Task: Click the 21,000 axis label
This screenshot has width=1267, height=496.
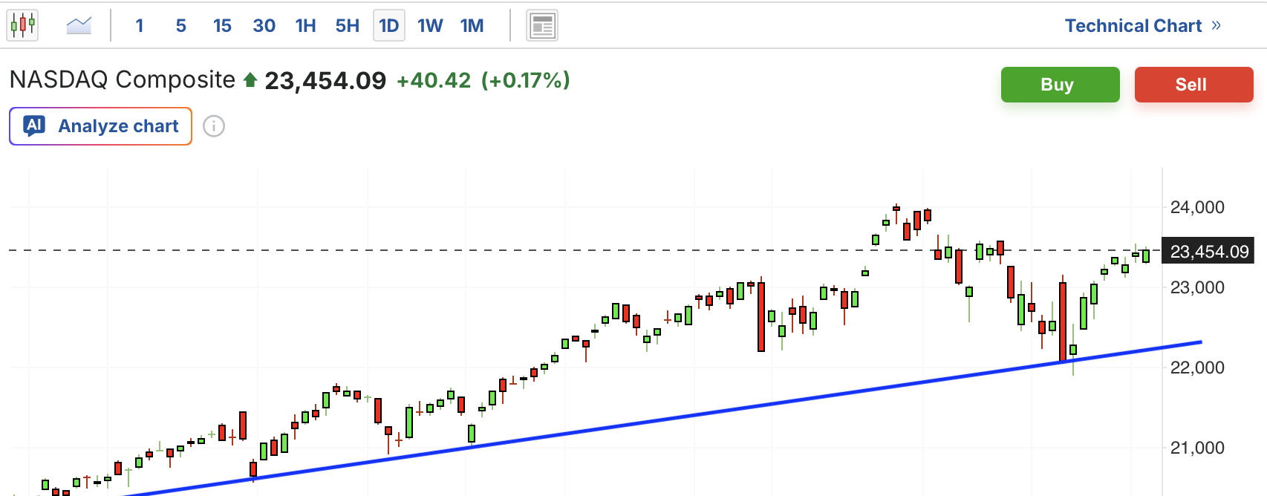Action: [x=1197, y=448]
